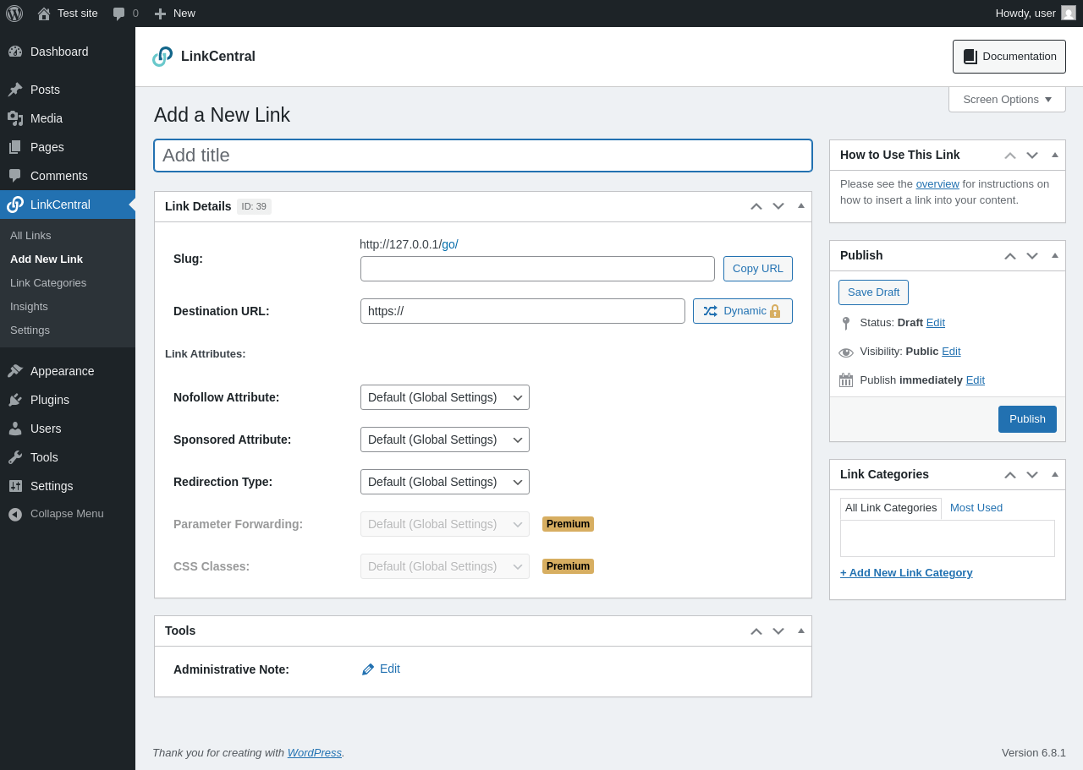1083x770 pixels.
Task: Open Plugins menu
Action: click(x=68, y=400)
